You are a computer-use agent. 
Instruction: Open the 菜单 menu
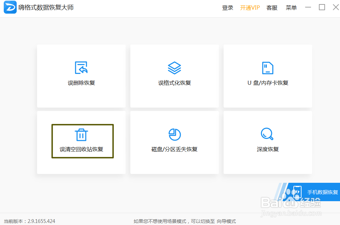[x=291, y=8]
